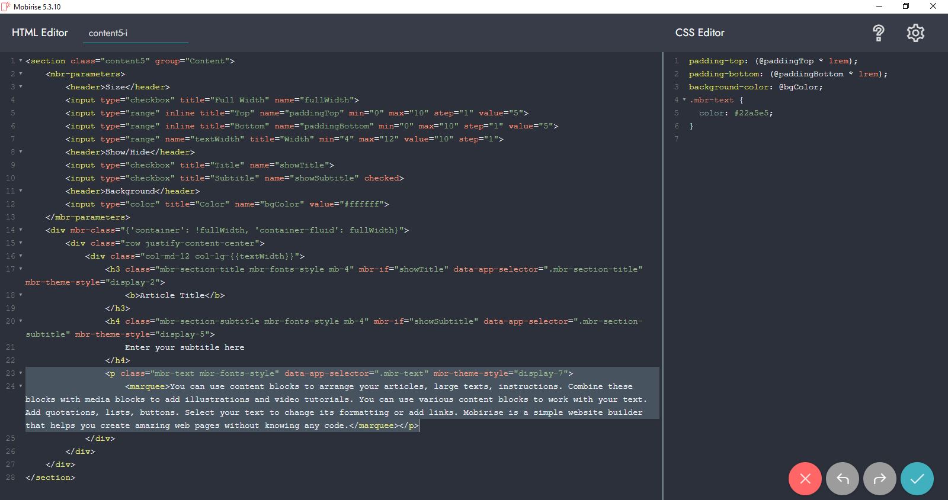The height and width of the screenshot is (500, 948).
Task: Restore down the Mobirise window
Action: pos(905,7)
